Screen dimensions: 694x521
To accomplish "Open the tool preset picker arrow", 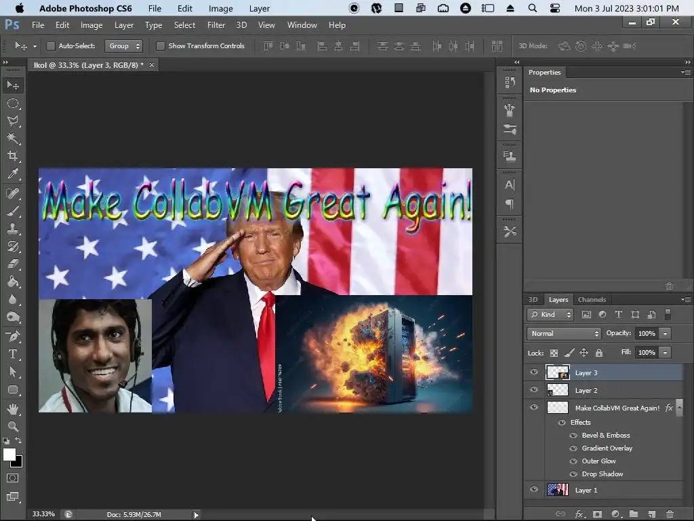I will 35,46.
